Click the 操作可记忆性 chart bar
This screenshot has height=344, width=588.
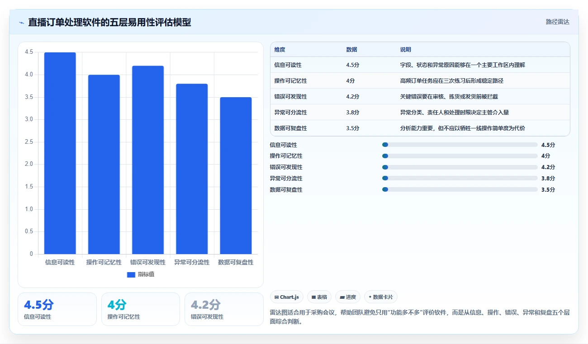104,165
